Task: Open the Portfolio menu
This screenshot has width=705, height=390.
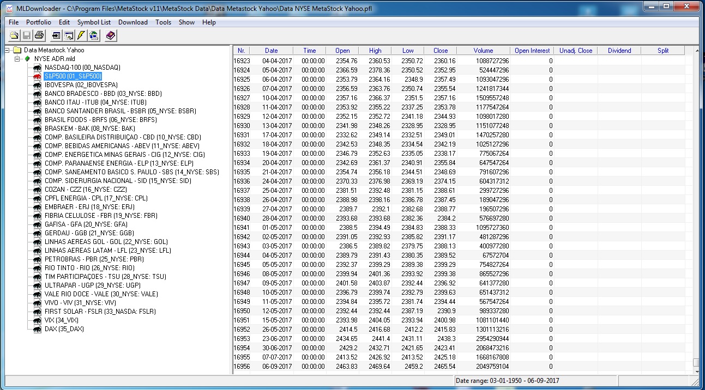Action: 39,22
